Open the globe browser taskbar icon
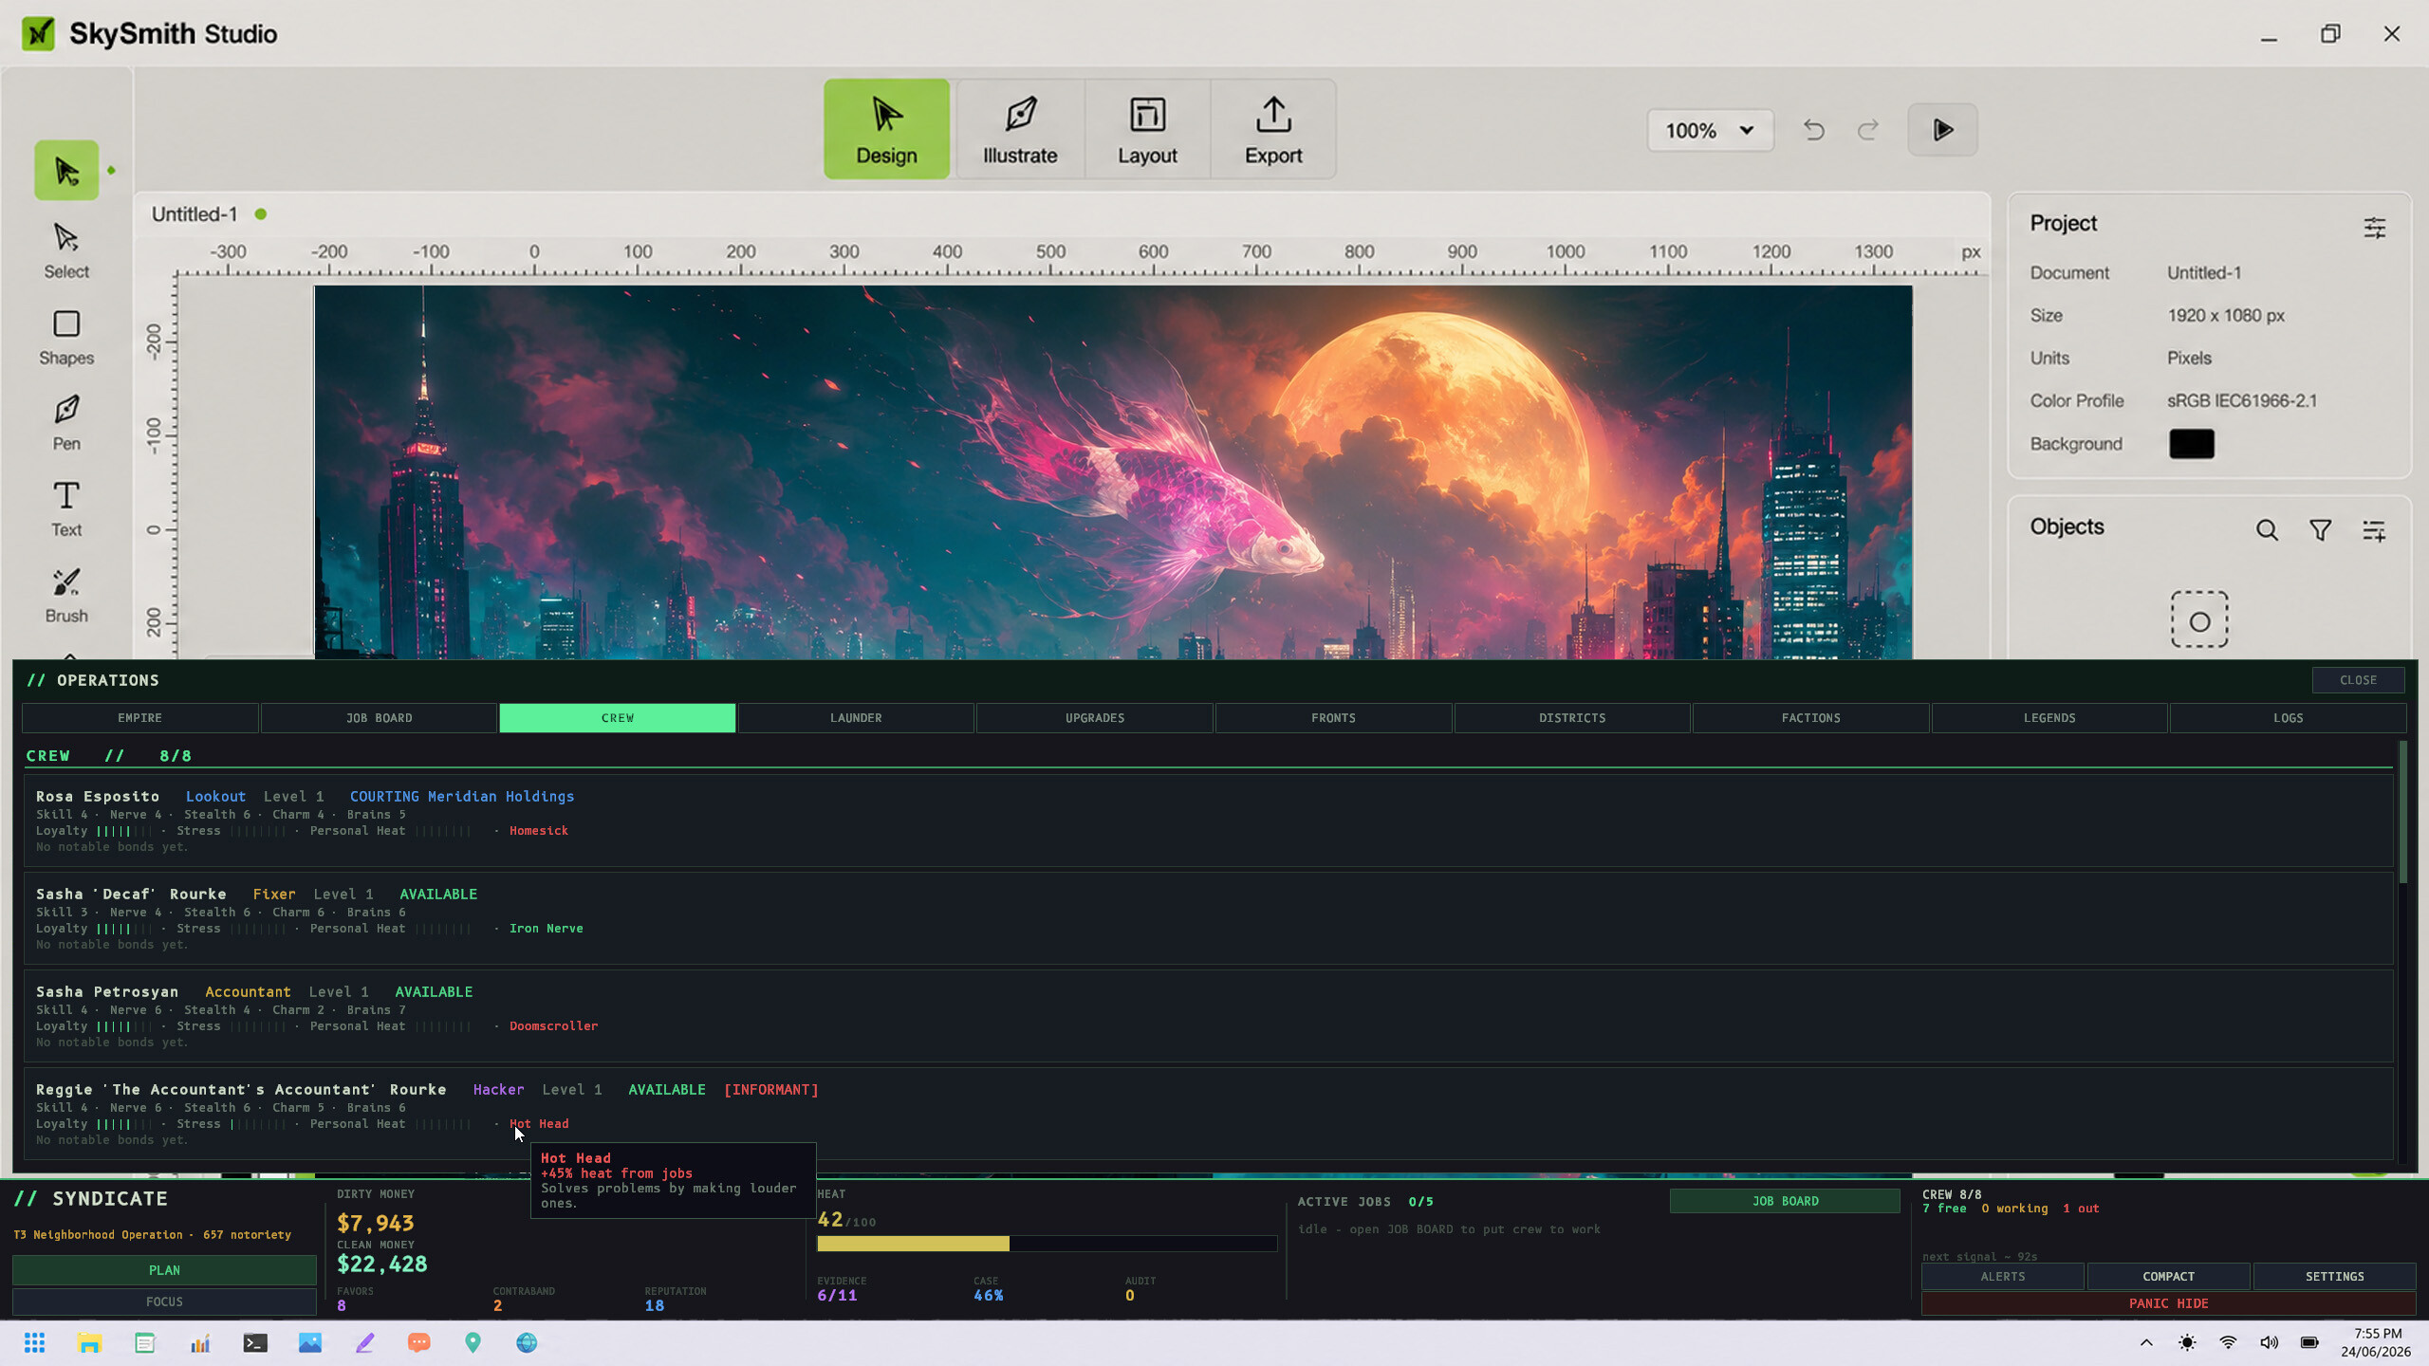Image resolution: width=2429 pixels, height=1366 pixels. pyautogui.click(x=527, y=1342)
